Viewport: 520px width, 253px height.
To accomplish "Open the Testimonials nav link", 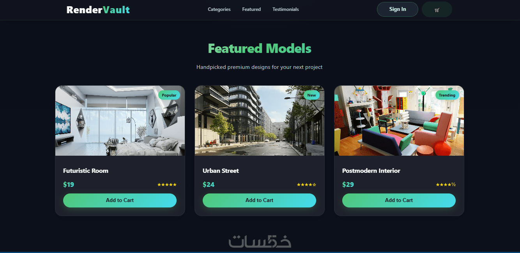I will coord(286,9).
